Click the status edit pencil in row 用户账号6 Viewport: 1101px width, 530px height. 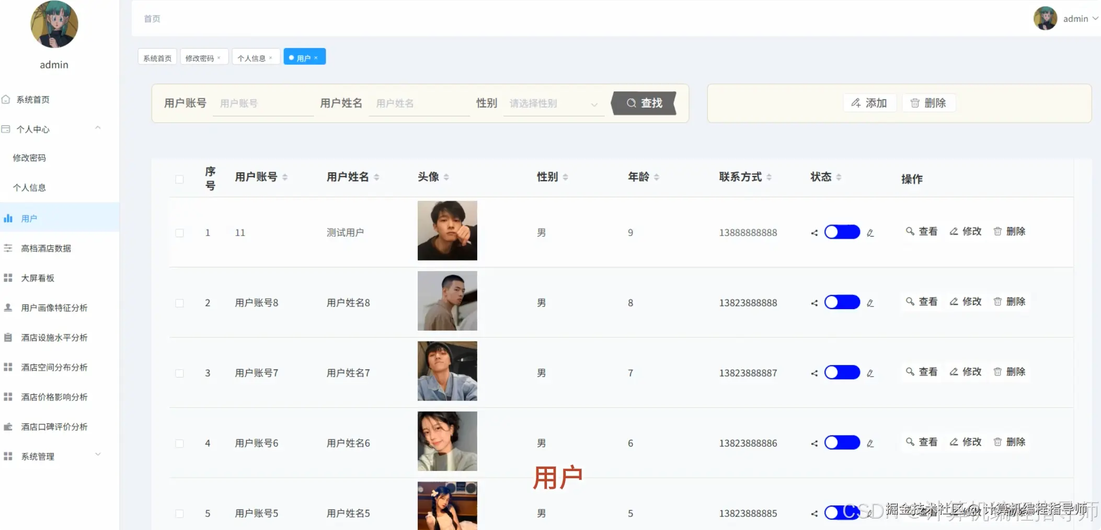[x=870, y=444]
